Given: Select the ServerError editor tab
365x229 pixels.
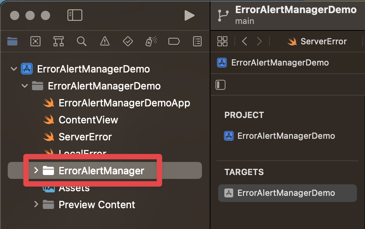Looking at the screenshot, I should click(x=317, y=41).
